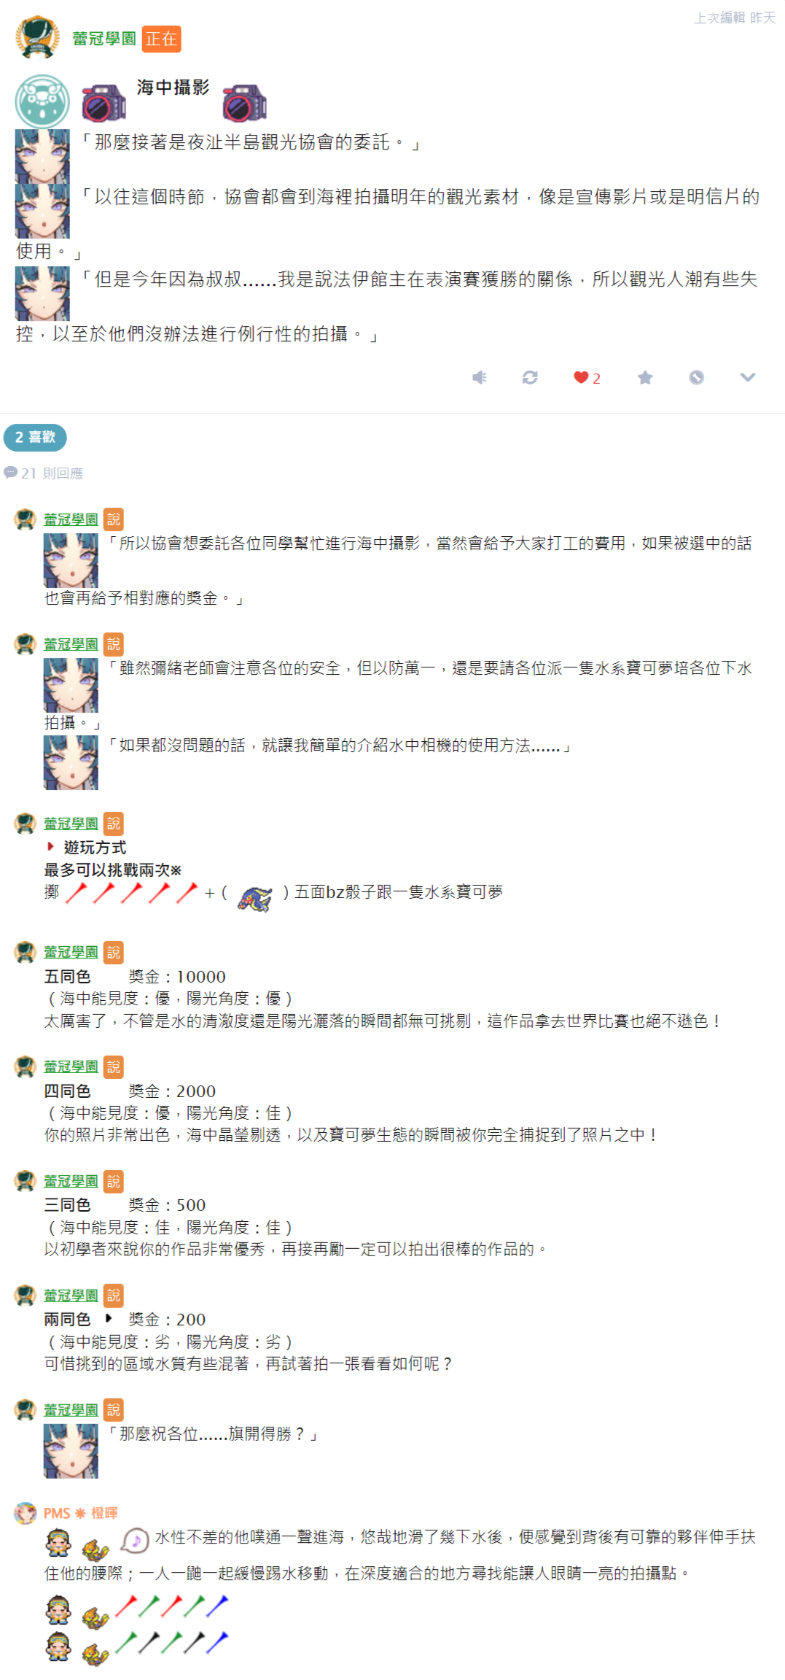Click the water Pokémon sprite in parentheses
This screenshot has height=1680, width=785.
tap(255, 898)
